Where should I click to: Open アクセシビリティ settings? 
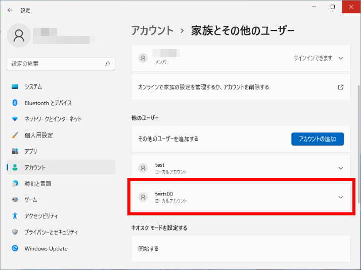click(61, 216)
